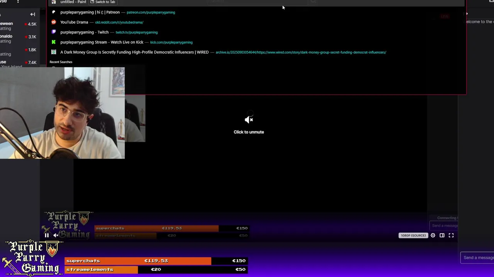Click the webcam overlay thumbnail
494x277 pixels.
pos(62,113)
